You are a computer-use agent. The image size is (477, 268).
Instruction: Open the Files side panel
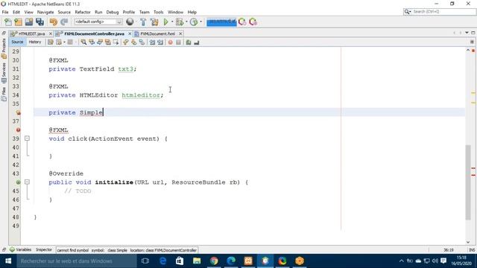(4, 95)
